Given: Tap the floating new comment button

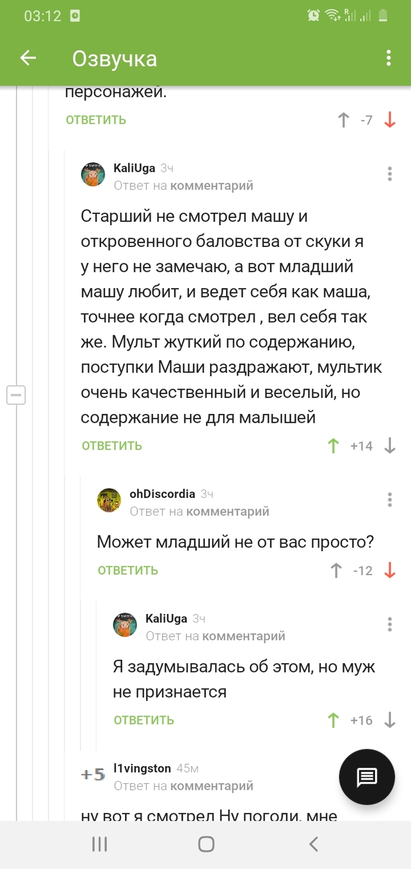Looking at the screenshot, I should pos(366,776).
